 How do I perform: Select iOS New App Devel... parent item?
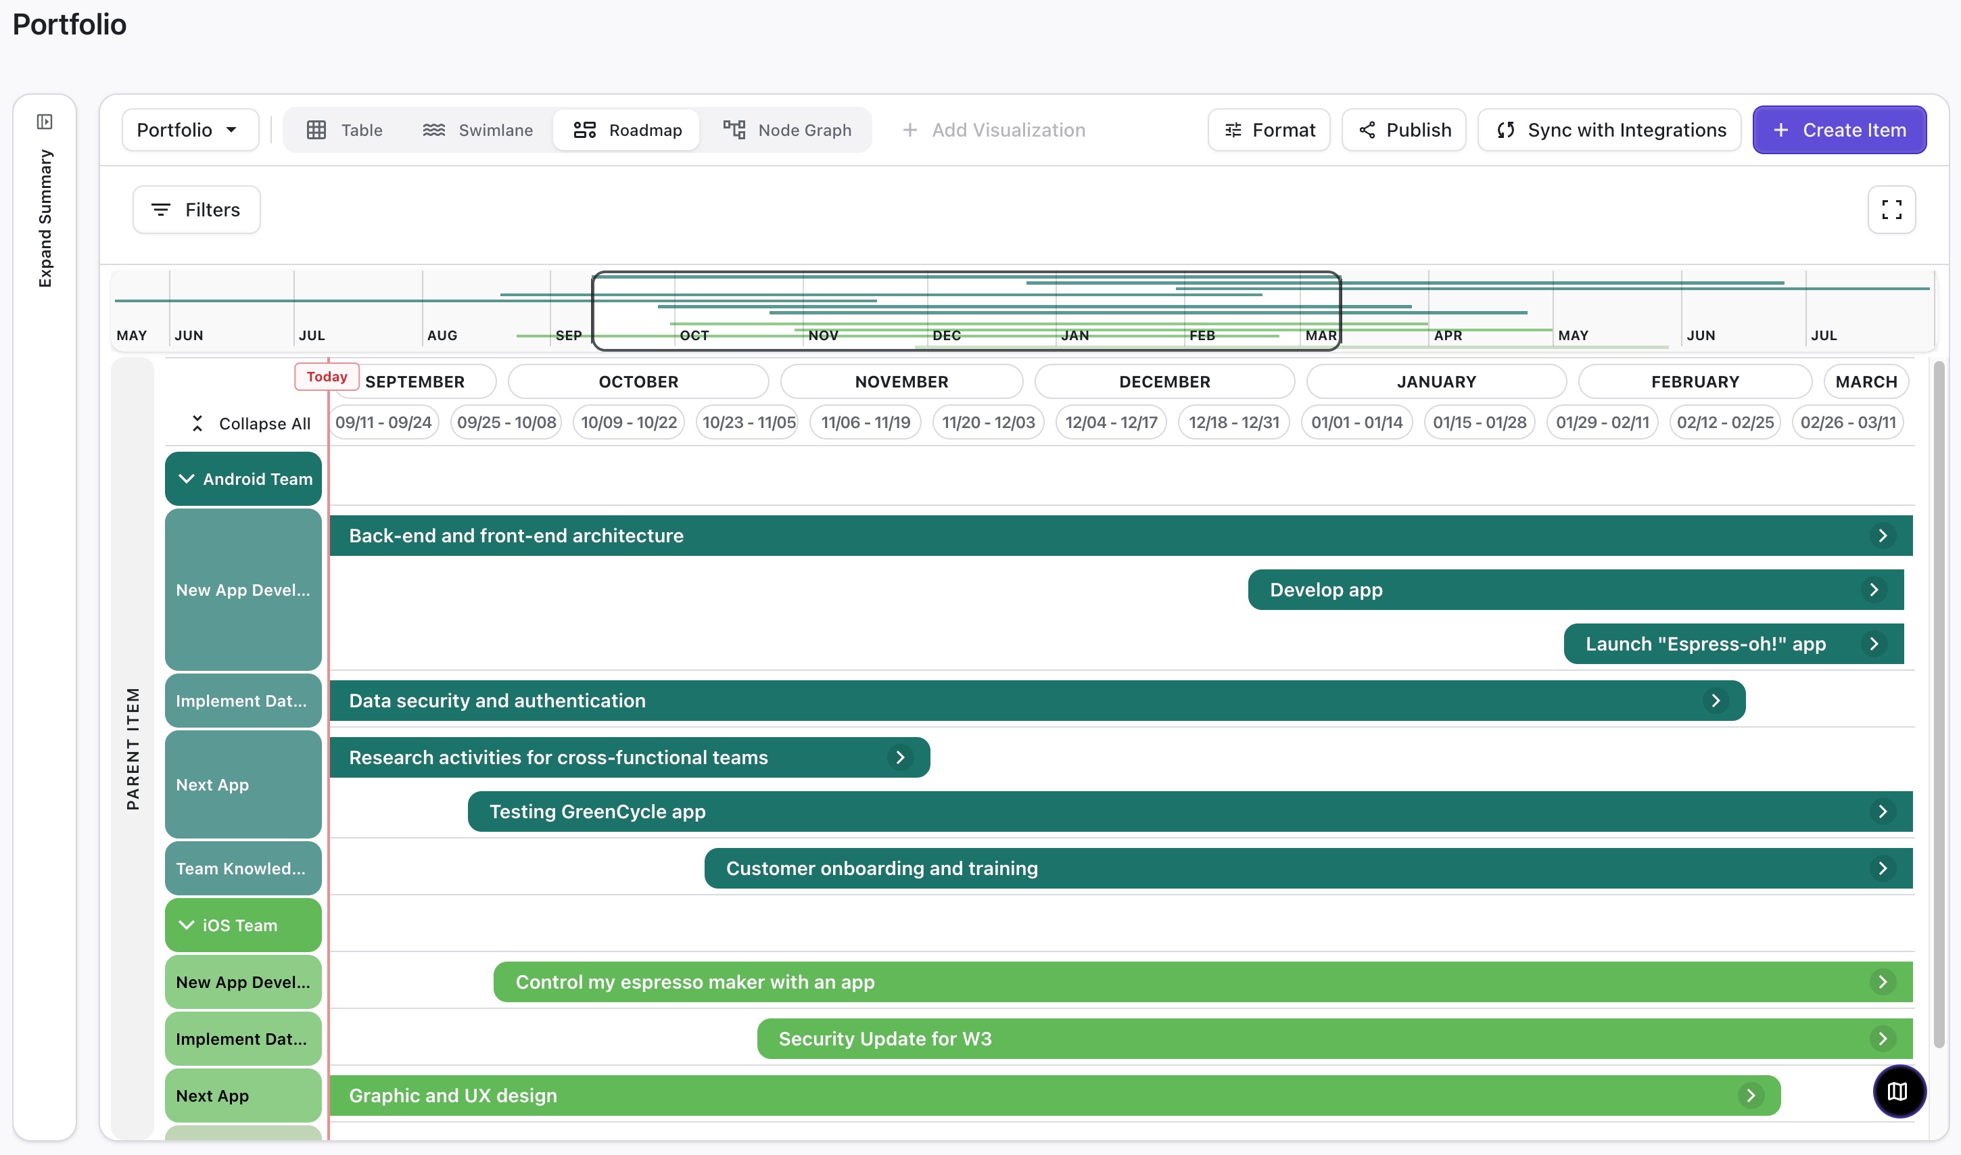click(x=243, y=982)
